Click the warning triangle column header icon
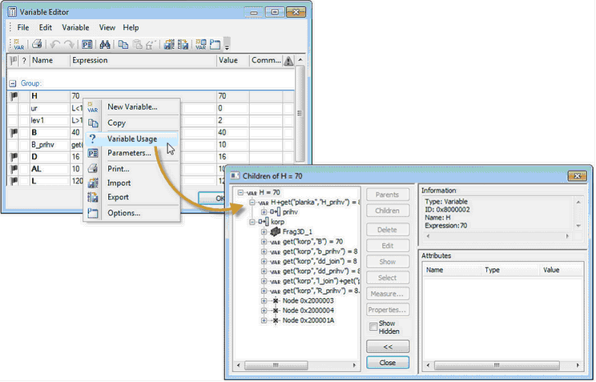596x382 pixels. 288,61
